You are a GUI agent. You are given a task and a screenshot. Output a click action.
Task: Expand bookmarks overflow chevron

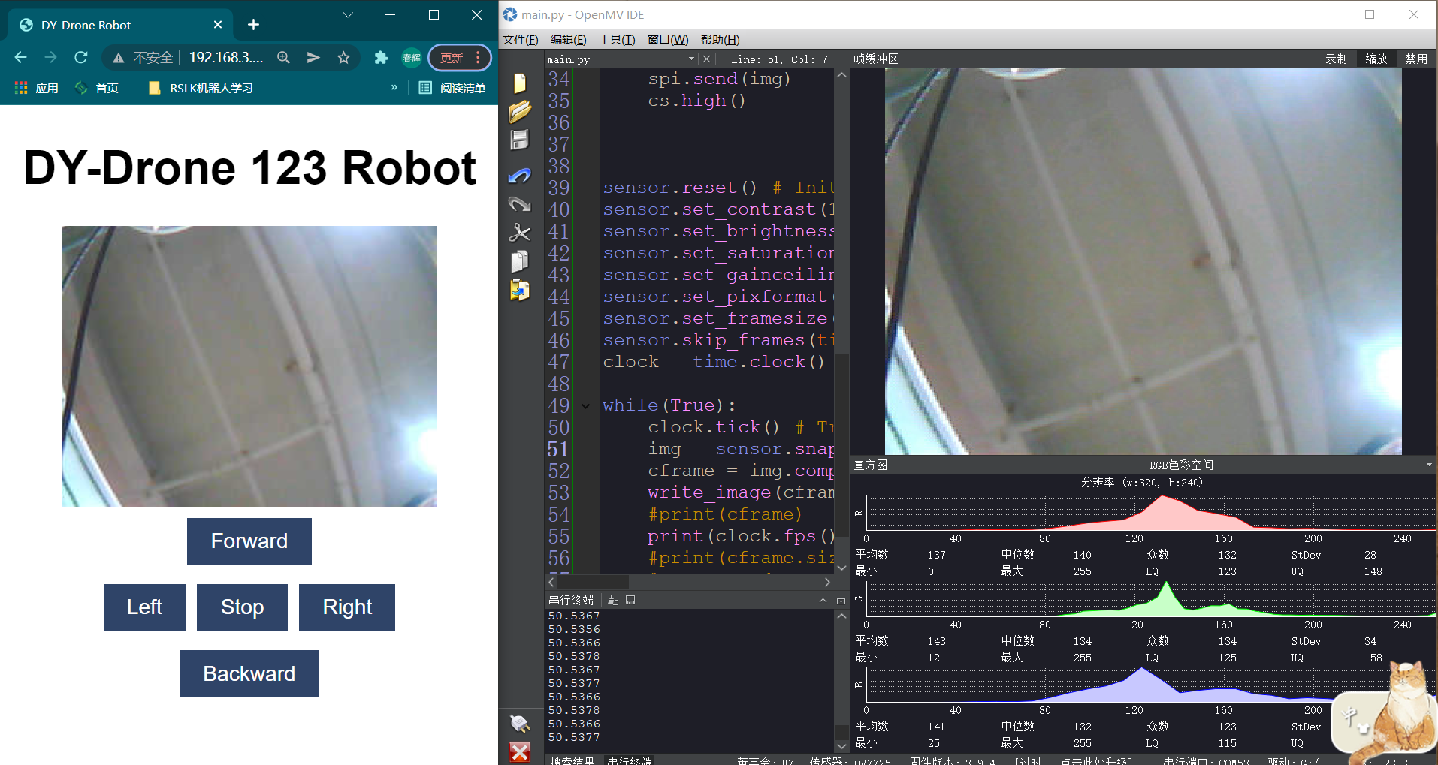pos(394,88)
